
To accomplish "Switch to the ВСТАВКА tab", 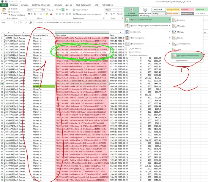I will [x=25, y=5].
